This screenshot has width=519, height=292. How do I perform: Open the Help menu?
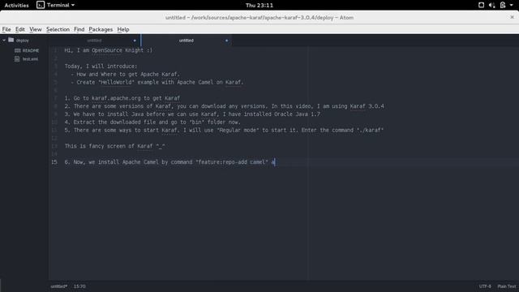click(x=123, y=29)
